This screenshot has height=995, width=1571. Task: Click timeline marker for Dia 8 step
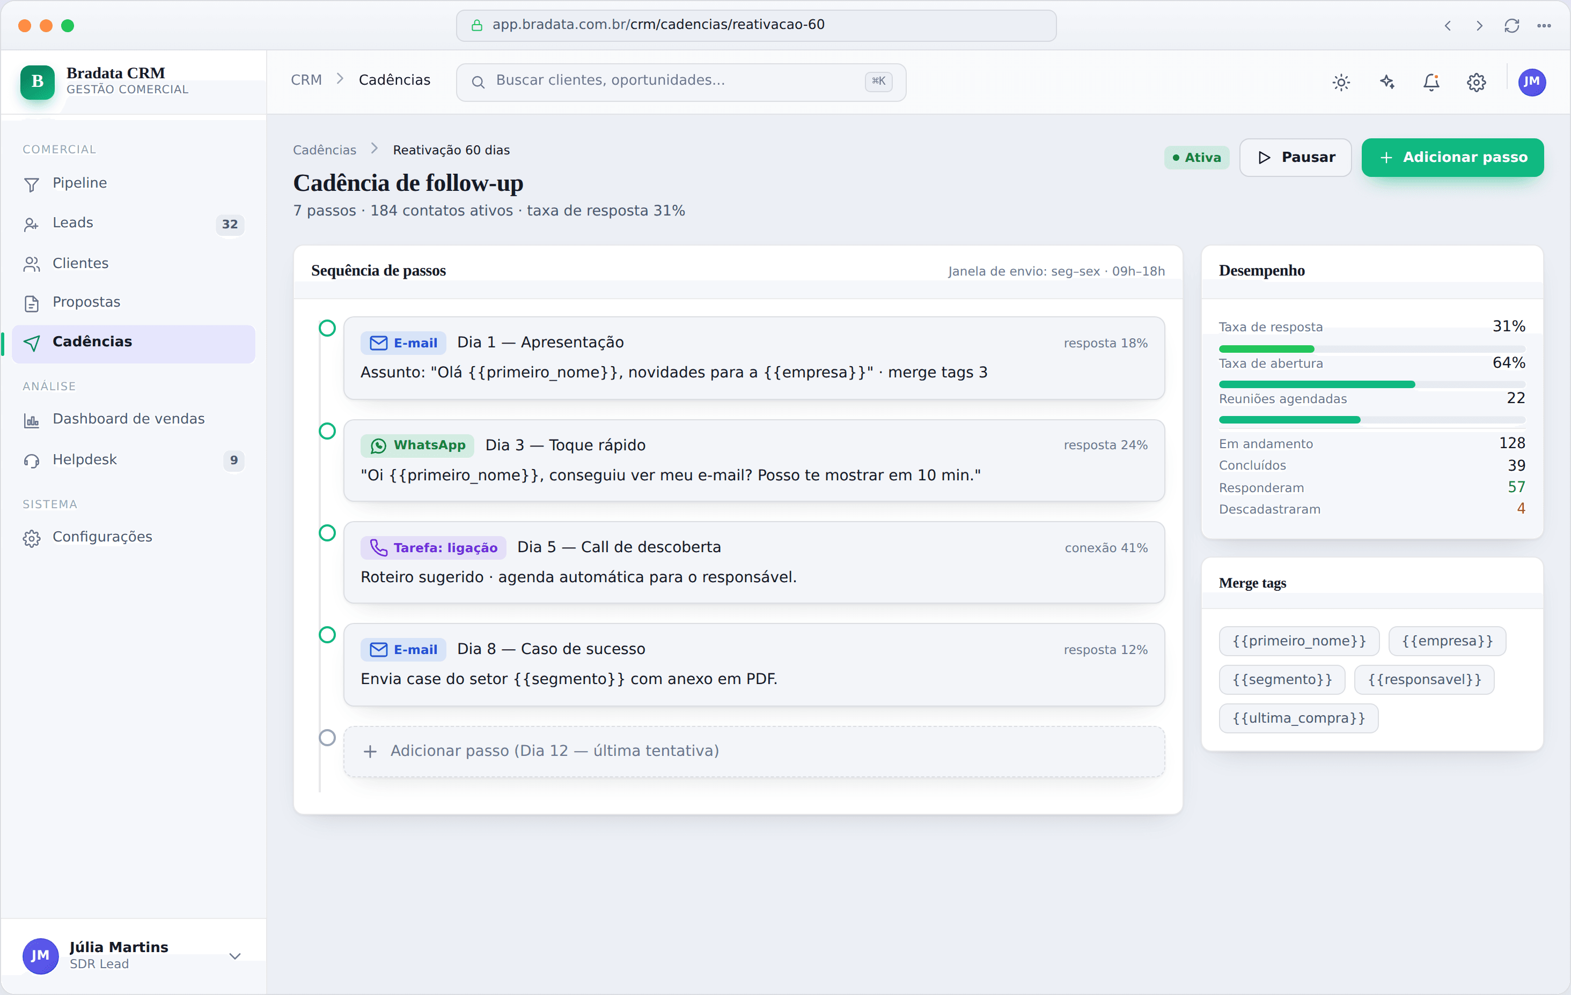coord(327,634)
